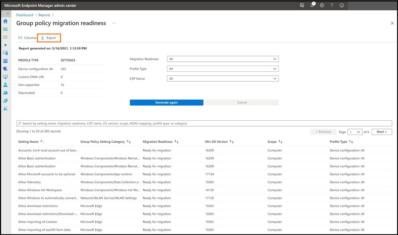Open the Migration Readiness filter dropdown
Screen dimensions: 398x235
(x=223, y=59)
